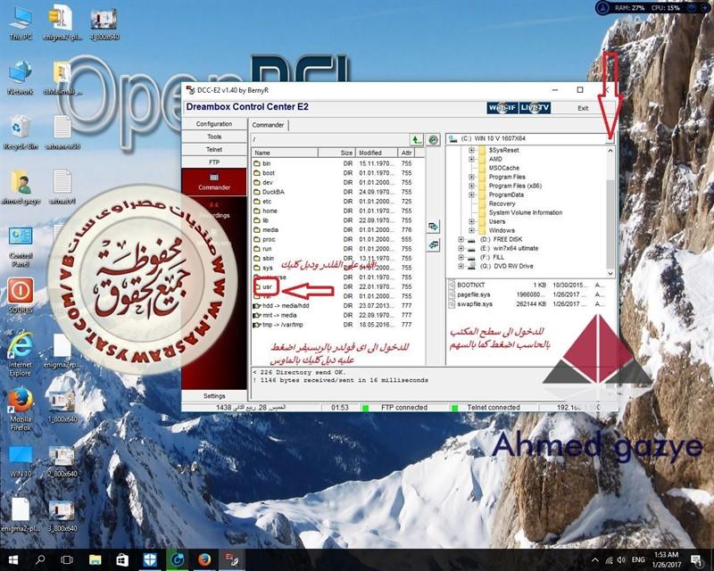
Task: Select the proc folder row
Action: (x=333, y=239)
